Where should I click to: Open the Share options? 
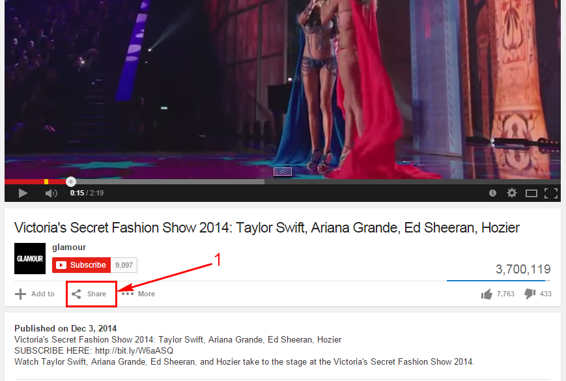(x=89, y=294)
